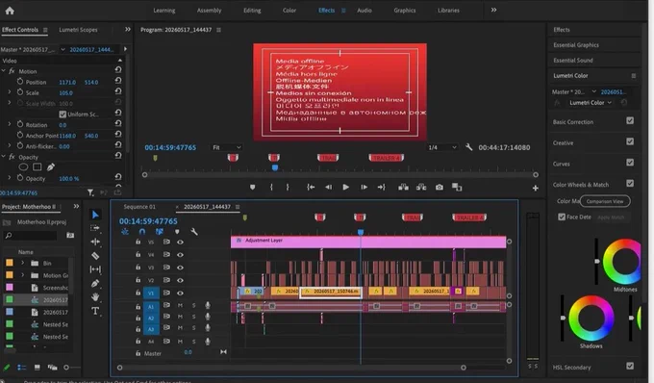Switch to the Audio workspace
Viewport: 654px width, 383px height.
pyautogui.click(x=365, y=11)
